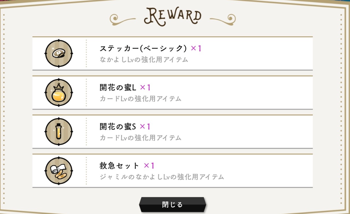Select the ステッカー(ベーシック) reward title

tap(144, 48)
